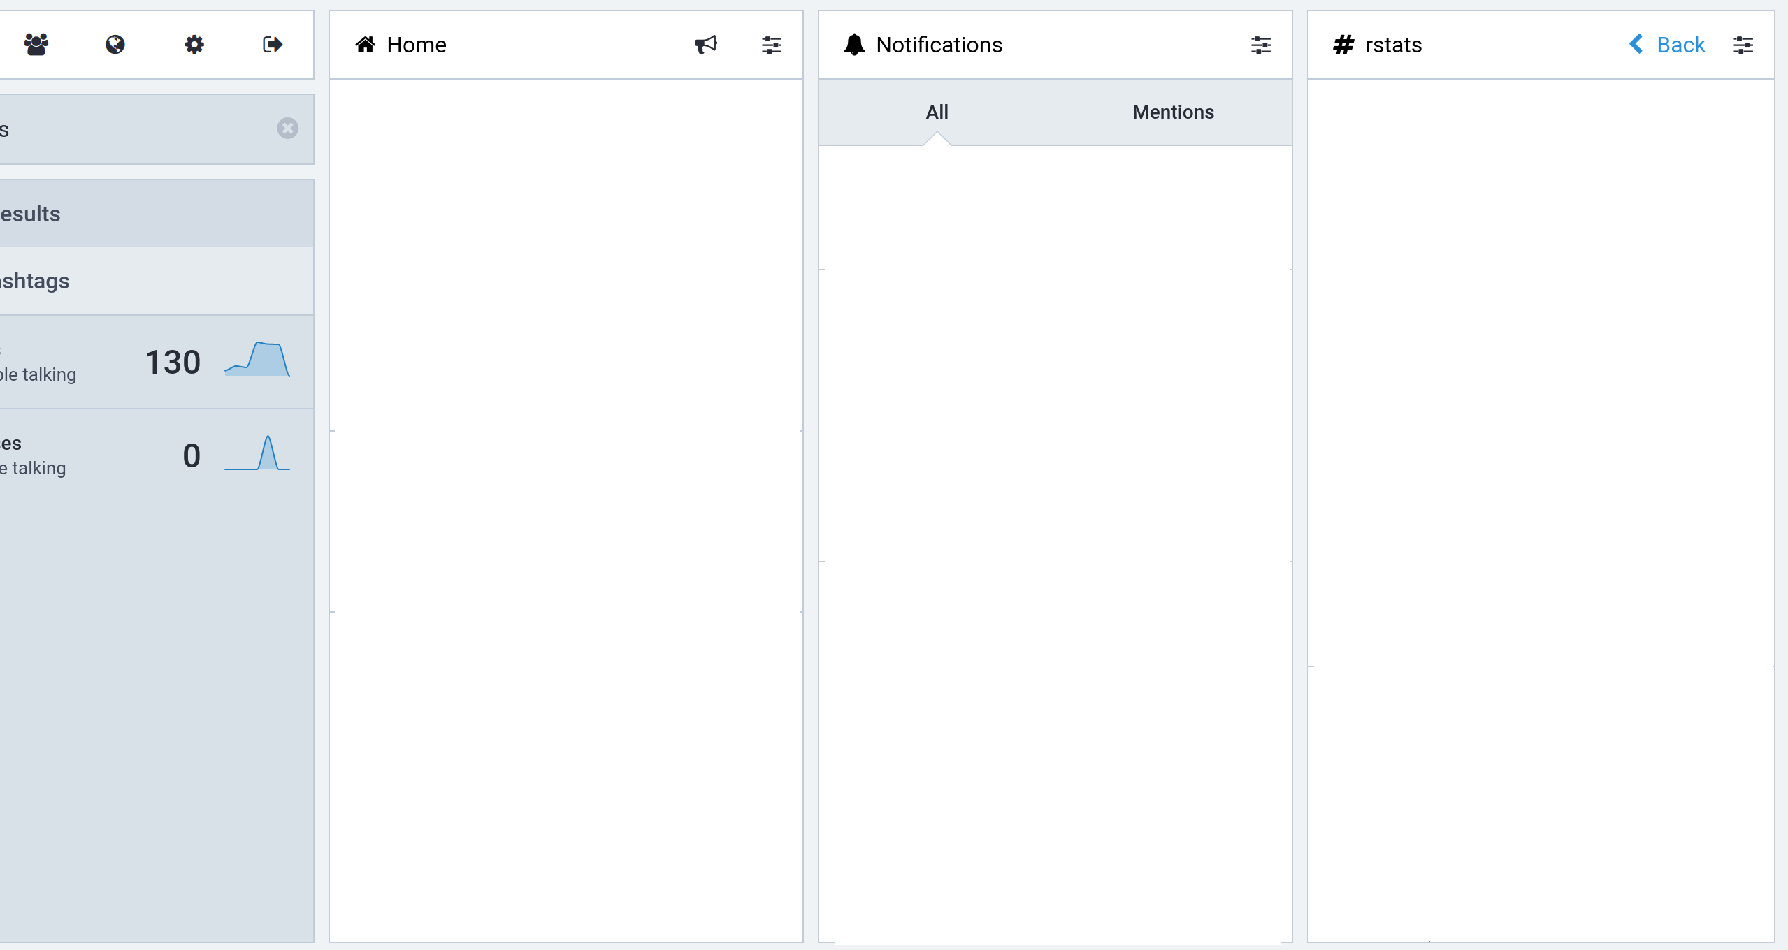The height and width of the screenshot is (950, 1788).
Task: Open the hashtag result with 0 count
Action: pyautogui.click(x=157, y=455)
